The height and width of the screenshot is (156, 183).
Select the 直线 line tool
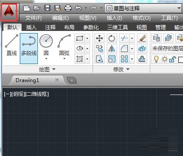coord(12,45)
